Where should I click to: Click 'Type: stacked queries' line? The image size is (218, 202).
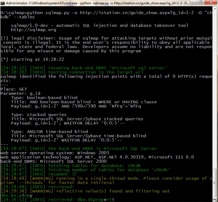39,114
